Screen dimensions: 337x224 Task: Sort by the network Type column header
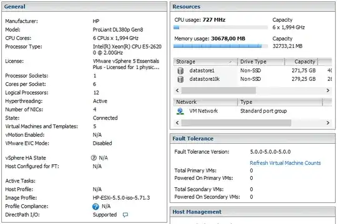coord(280,102)
